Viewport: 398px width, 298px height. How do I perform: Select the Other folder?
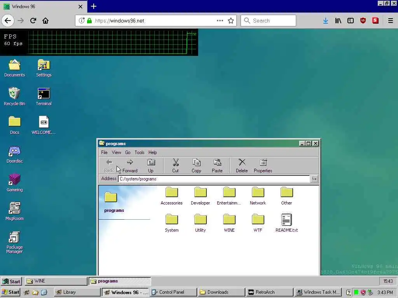point(286,196)
